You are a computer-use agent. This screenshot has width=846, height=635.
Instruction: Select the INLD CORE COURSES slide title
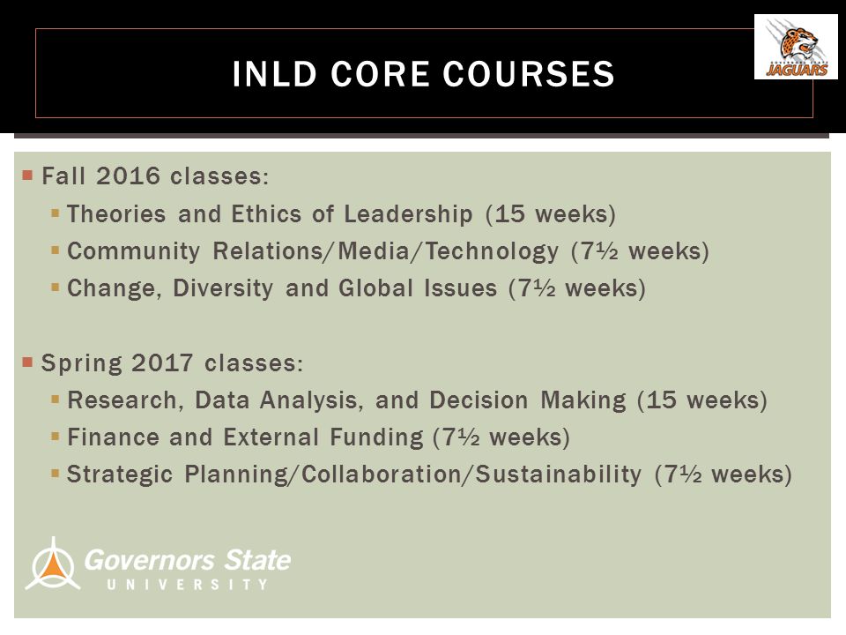tap(424, 74)
